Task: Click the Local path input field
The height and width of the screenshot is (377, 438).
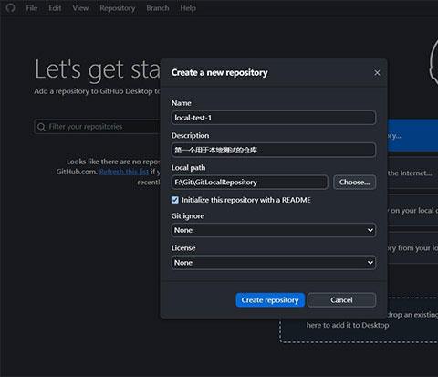Action: point(249,183)
